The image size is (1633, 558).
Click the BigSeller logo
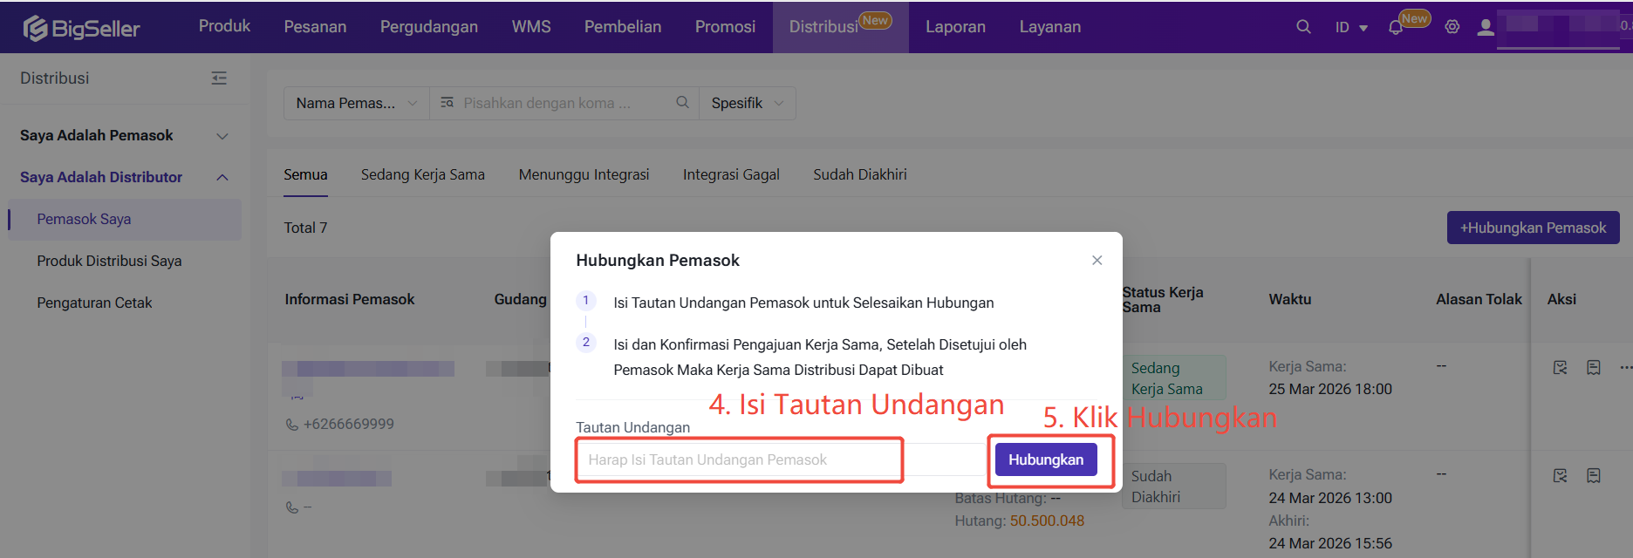coord(81,28)
